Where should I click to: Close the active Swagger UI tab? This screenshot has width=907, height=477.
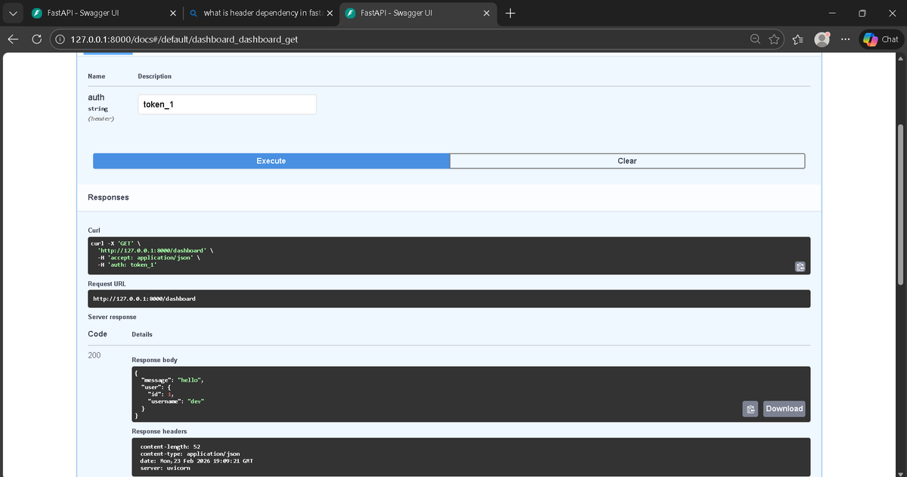coord(487,13)
